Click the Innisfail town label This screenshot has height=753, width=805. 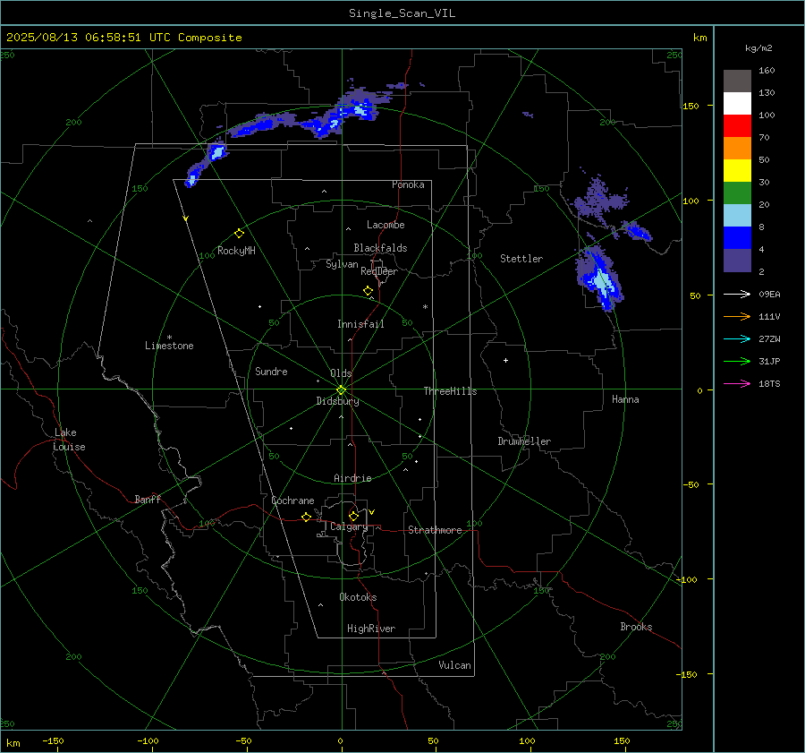coord(360,324)
